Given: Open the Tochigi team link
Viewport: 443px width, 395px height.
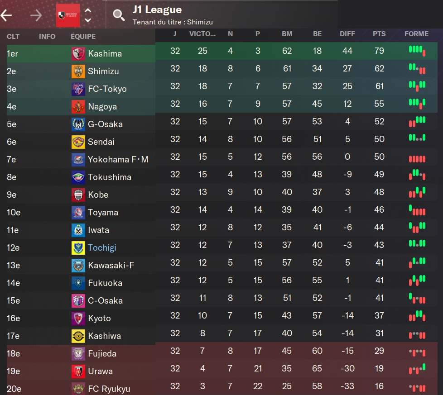Looking at the screenshot, I should [x=102, y=248].
